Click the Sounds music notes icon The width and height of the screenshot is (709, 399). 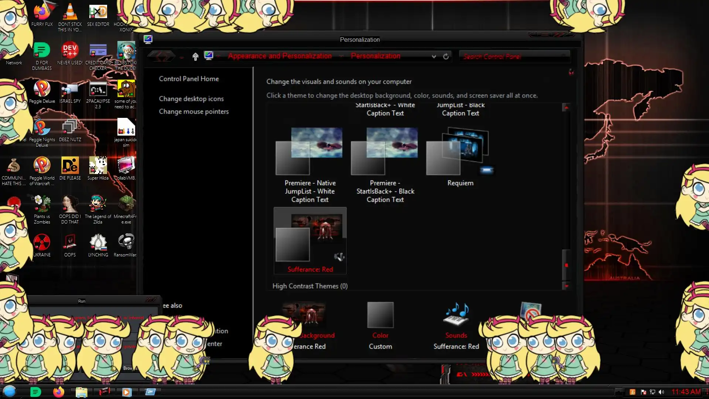456,314
